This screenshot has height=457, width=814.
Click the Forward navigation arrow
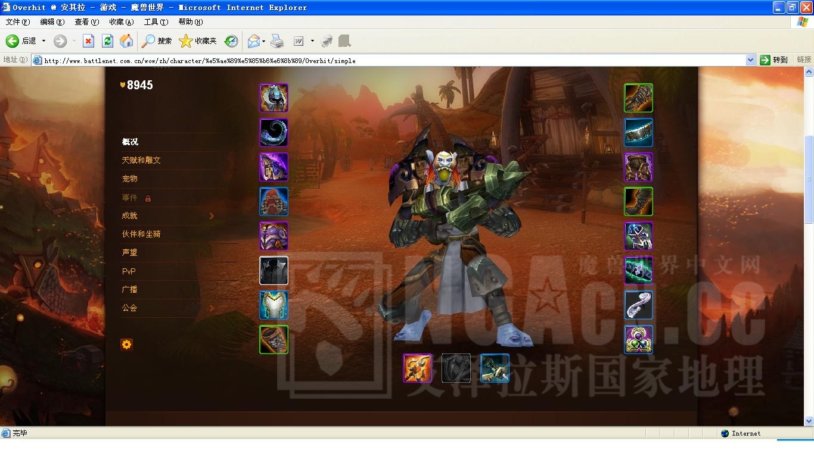(x=60, y=40)
